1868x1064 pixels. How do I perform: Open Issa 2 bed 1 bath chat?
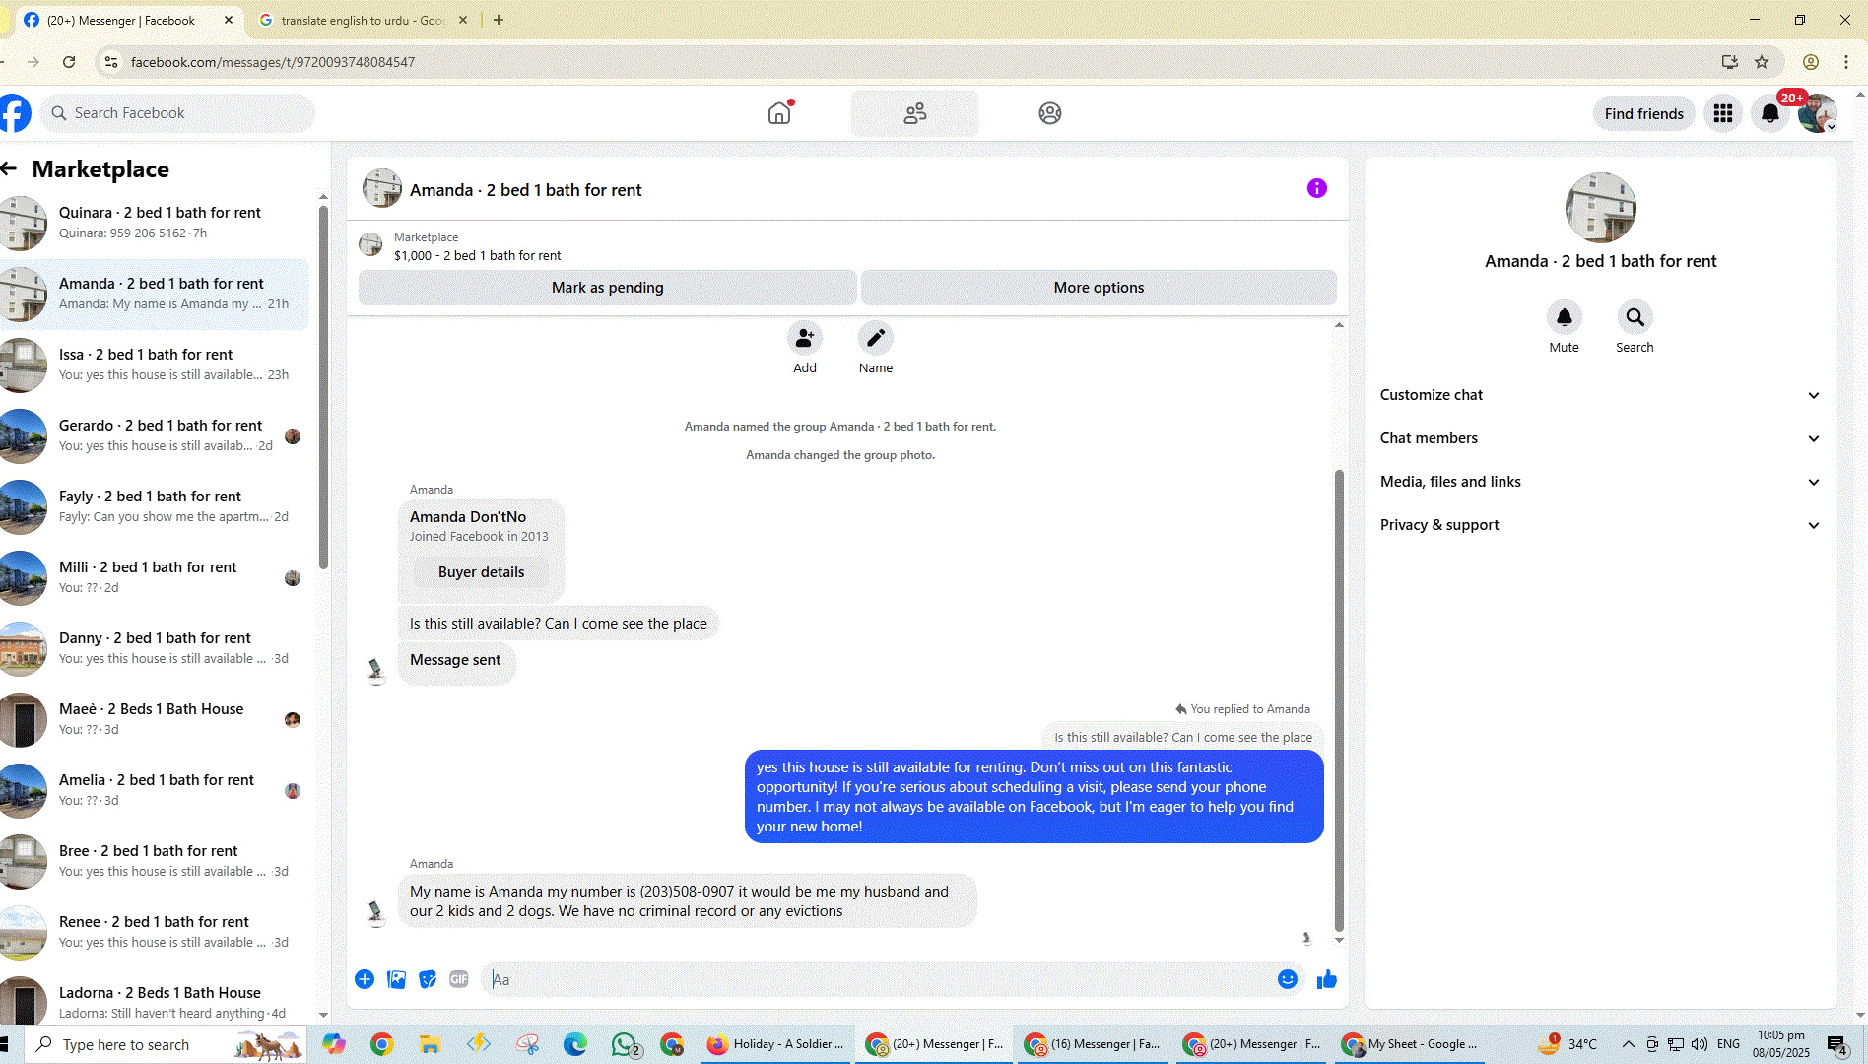155,365
